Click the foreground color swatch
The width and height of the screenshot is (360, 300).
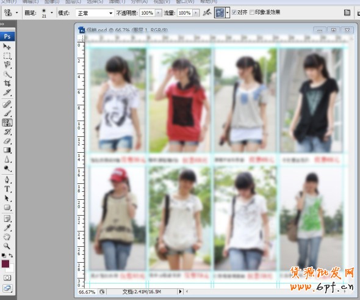click(5, 264)
